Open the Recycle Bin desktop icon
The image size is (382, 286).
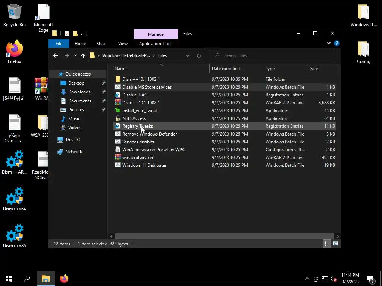pyautogui.click(x=15, y=15)
